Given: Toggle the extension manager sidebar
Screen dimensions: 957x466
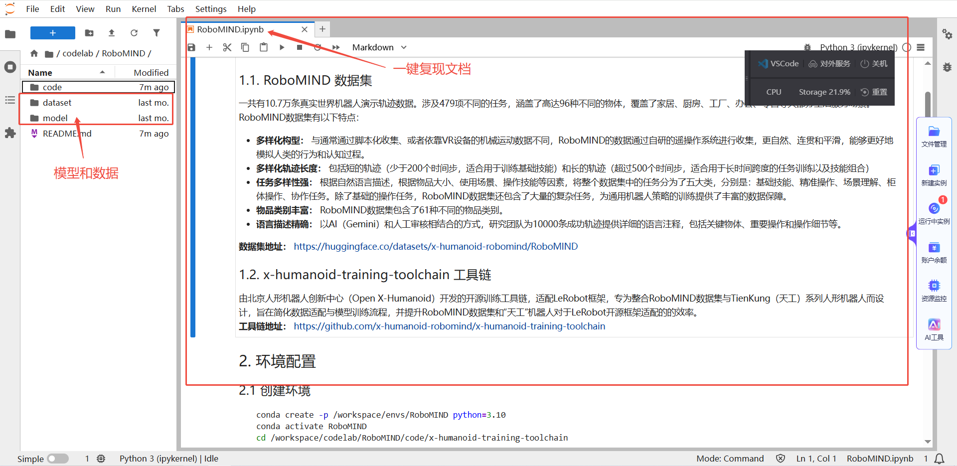Looking at the screenshot, I should 10,133.
